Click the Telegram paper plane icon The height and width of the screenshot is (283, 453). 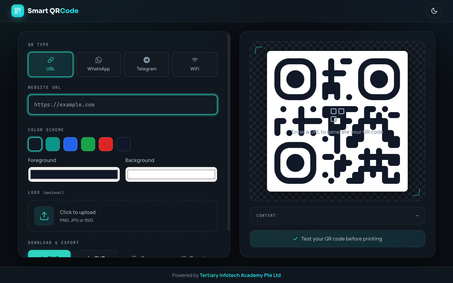pos(147,60)
